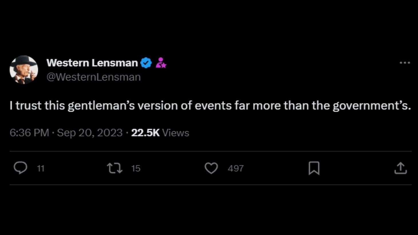
Task: Click the Views label
Action: point(176,133)
